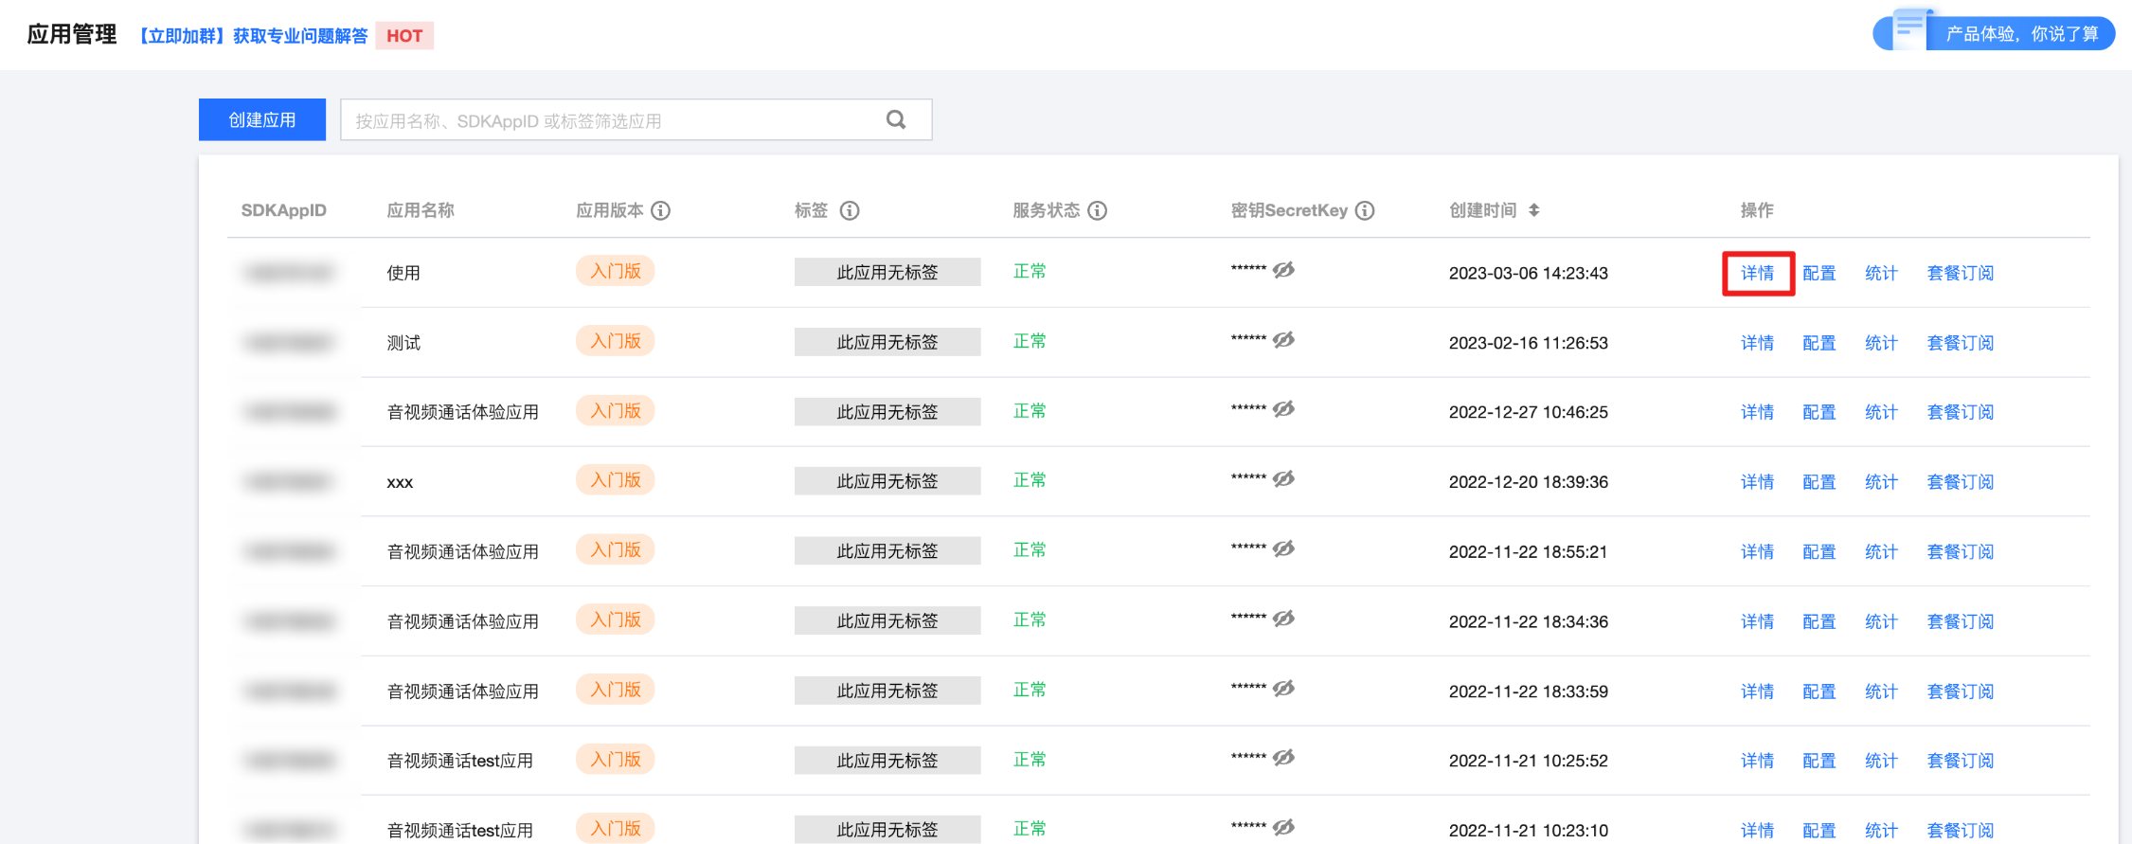Sort the list by 创建时间 arrows

[x=1533, y=210]
